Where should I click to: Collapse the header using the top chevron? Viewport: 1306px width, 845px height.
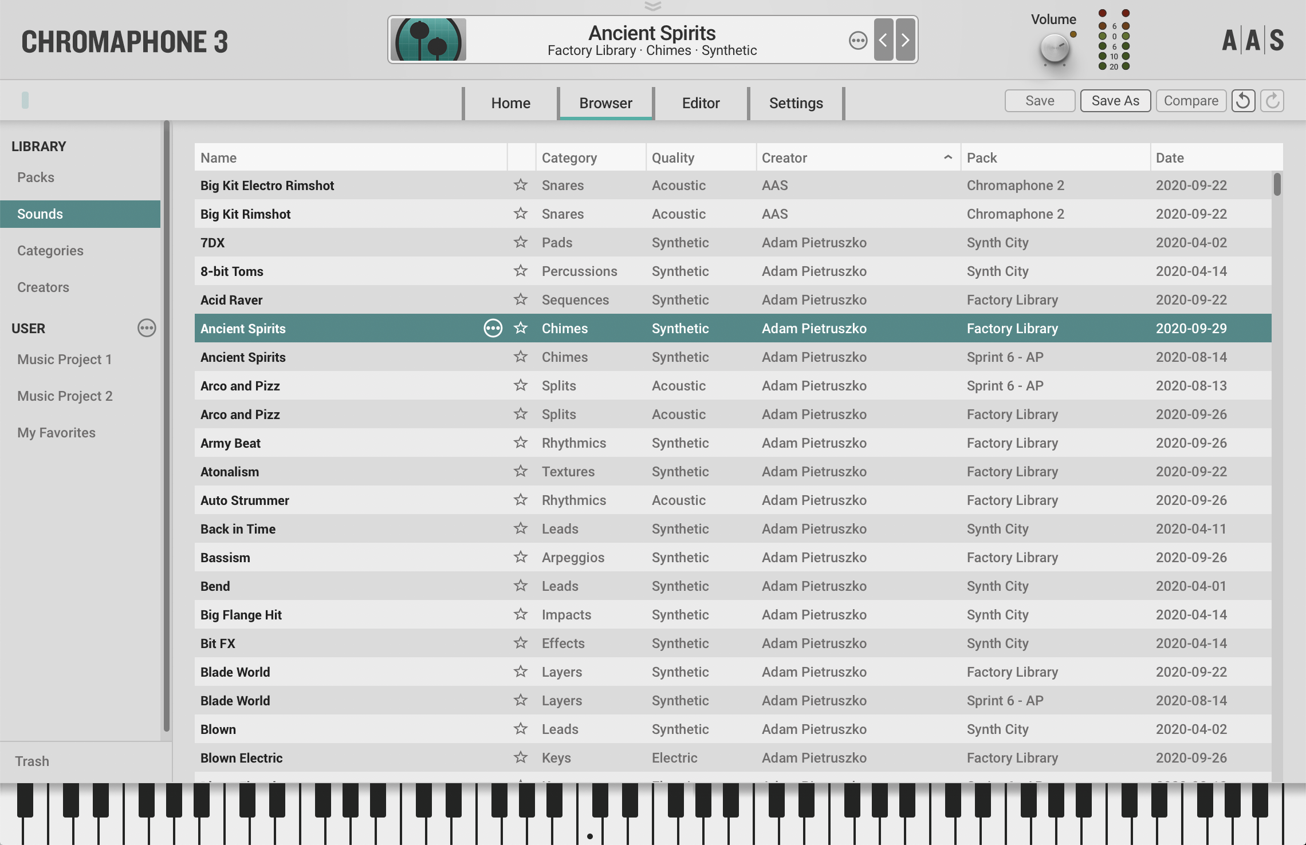(x=652, y=6)
